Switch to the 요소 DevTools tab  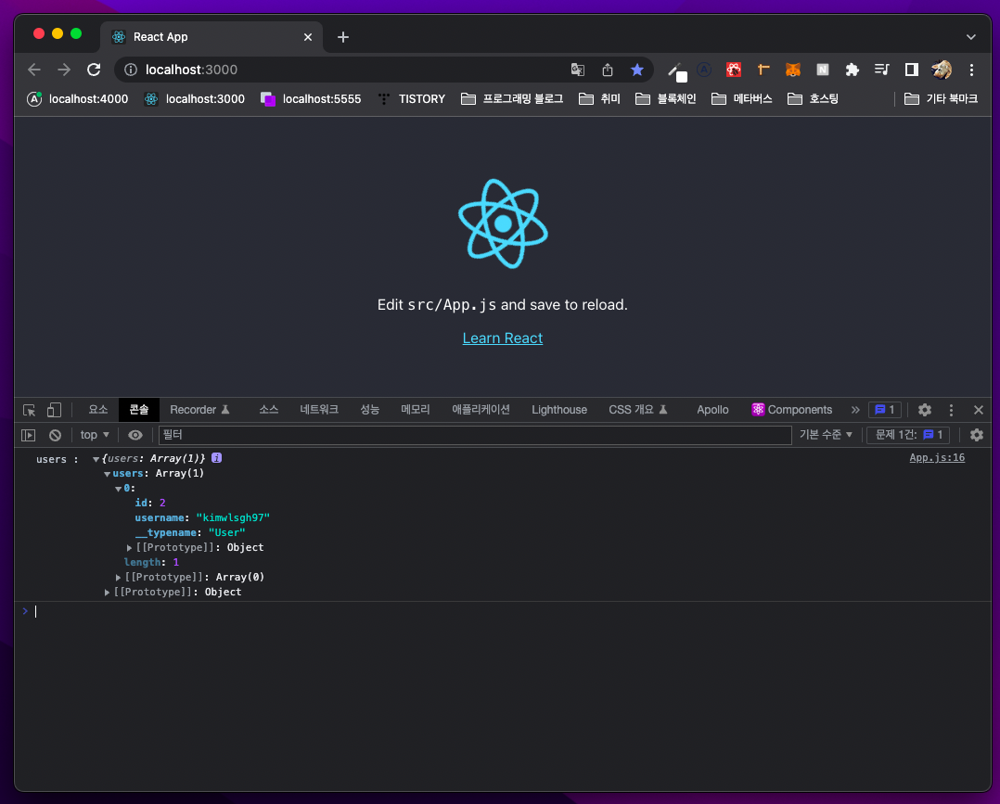click(98, 409)
